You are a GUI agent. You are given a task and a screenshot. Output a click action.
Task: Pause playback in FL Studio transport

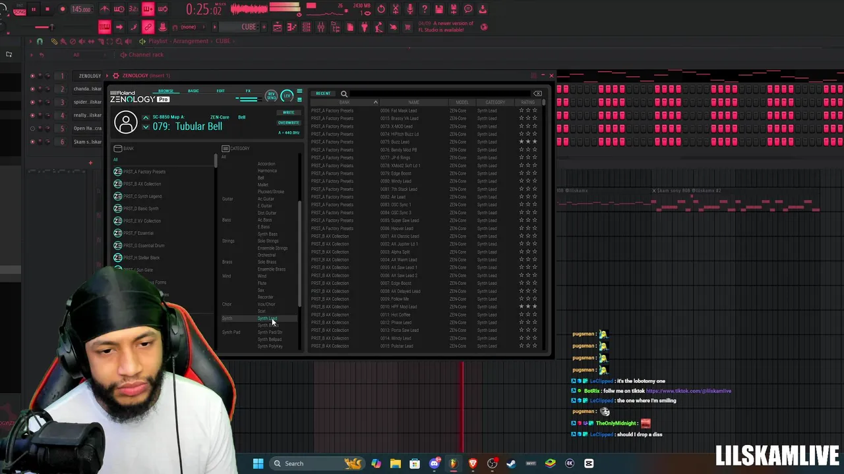pyautogui.click(x=33, y=9)
